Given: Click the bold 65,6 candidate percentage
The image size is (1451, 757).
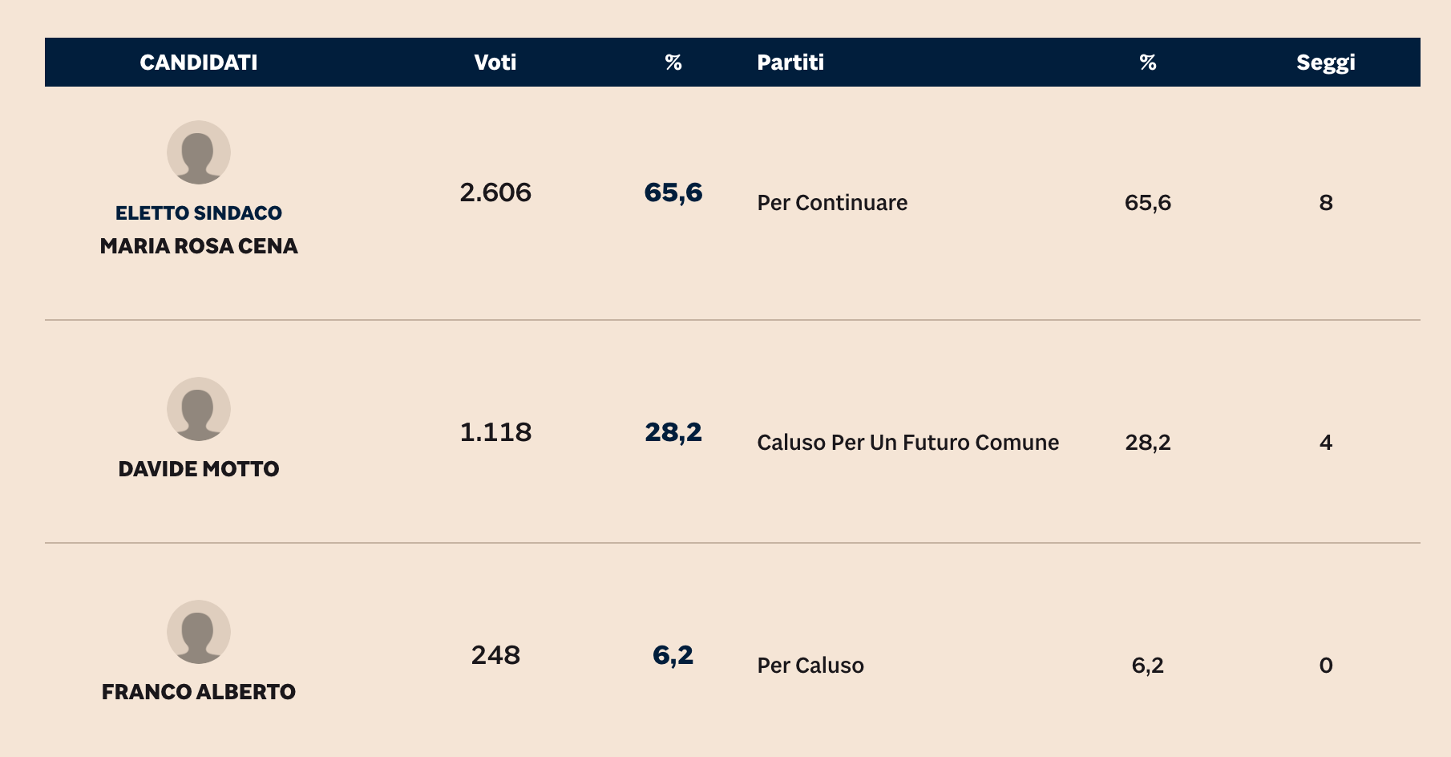Looking at the screenshot, I should 673,192.
